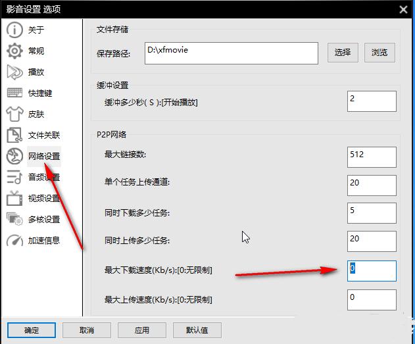
Task: Click the About (关于) info icon
Action: coord(14,30)
